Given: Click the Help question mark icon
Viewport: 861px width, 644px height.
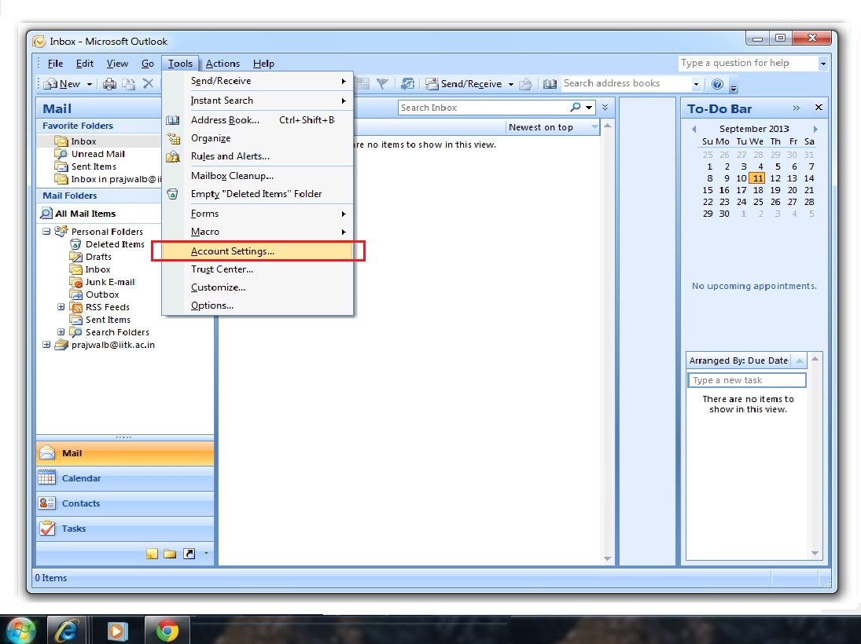Looking at the screenshot, I should click(x=717, y=84).
